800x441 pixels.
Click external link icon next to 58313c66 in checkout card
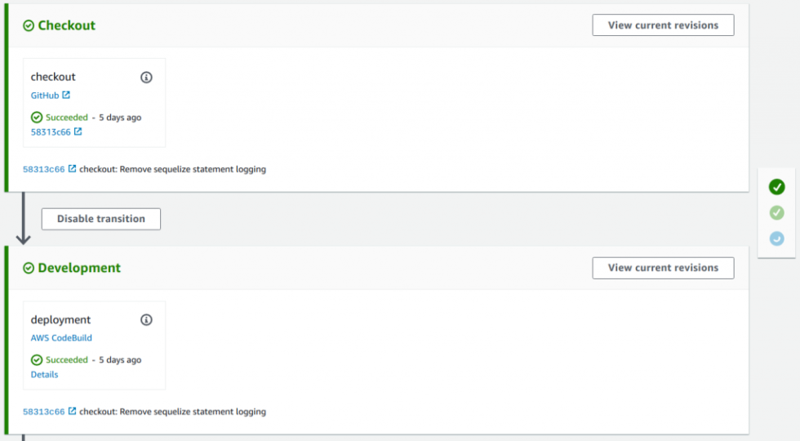pyautogui.click(x=78, y=131)
